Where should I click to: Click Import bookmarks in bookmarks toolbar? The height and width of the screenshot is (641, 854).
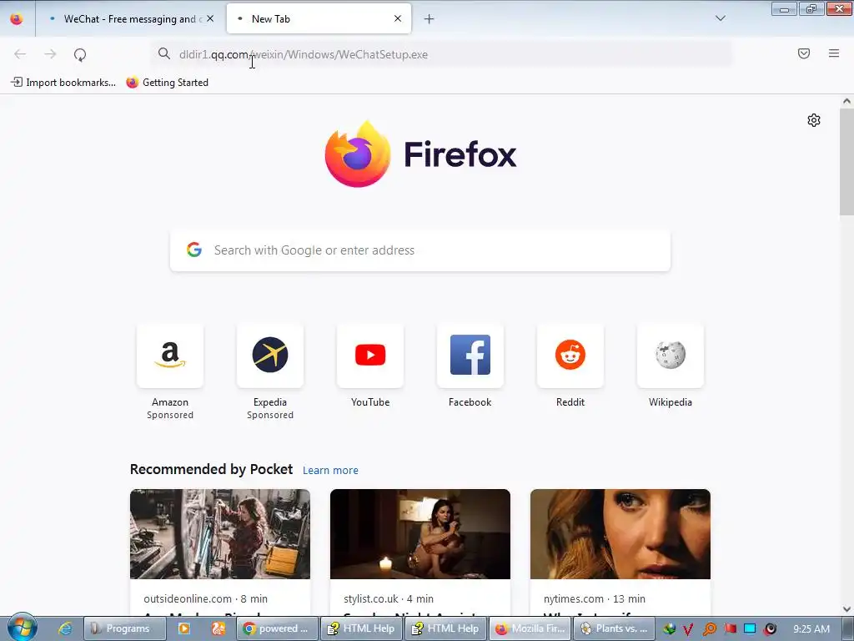tap(63, 83)
